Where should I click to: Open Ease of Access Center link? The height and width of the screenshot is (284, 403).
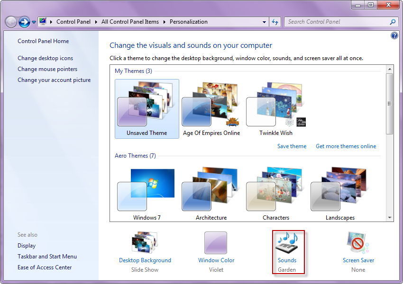point(45,267)
